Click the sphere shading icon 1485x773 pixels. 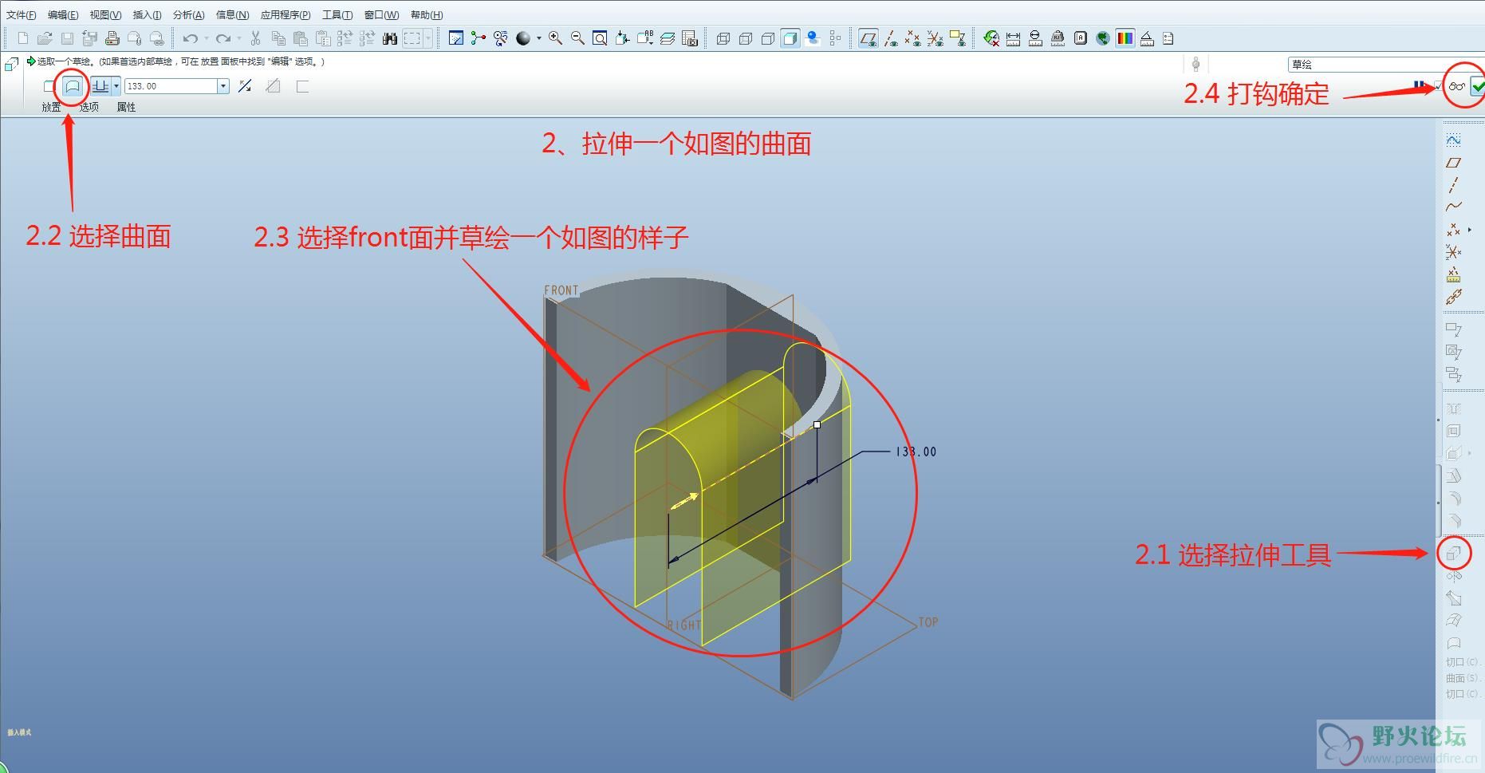[x=523, y=38]
